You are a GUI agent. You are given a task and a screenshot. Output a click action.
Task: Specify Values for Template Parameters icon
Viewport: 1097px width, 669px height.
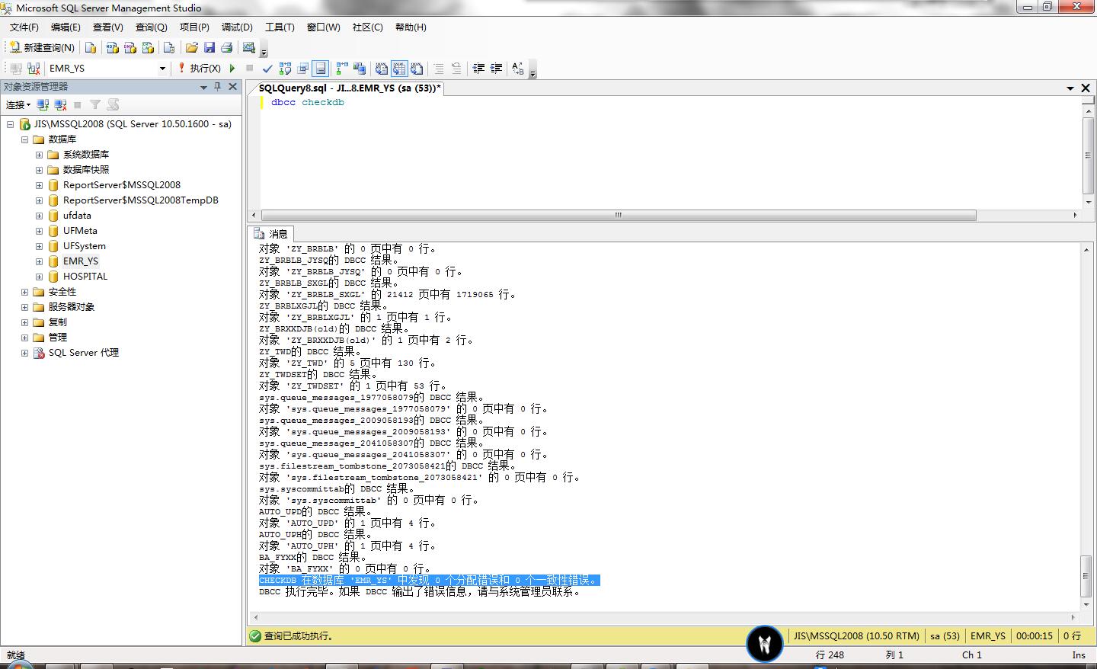(x=518, y=69)
